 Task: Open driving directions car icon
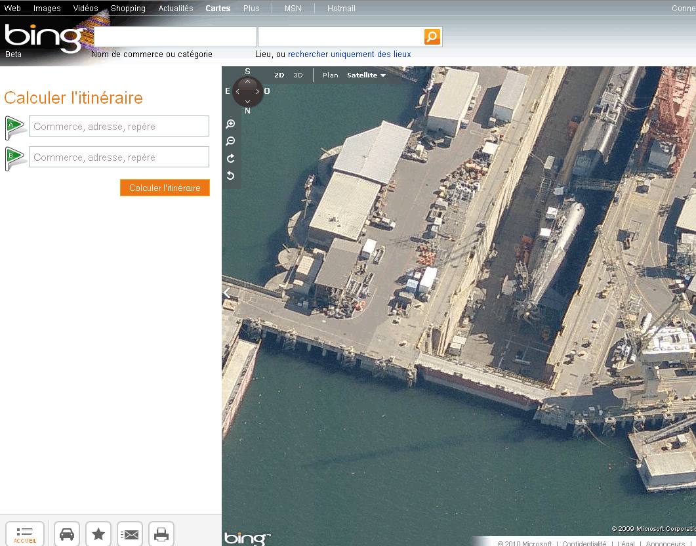(67, 534)
